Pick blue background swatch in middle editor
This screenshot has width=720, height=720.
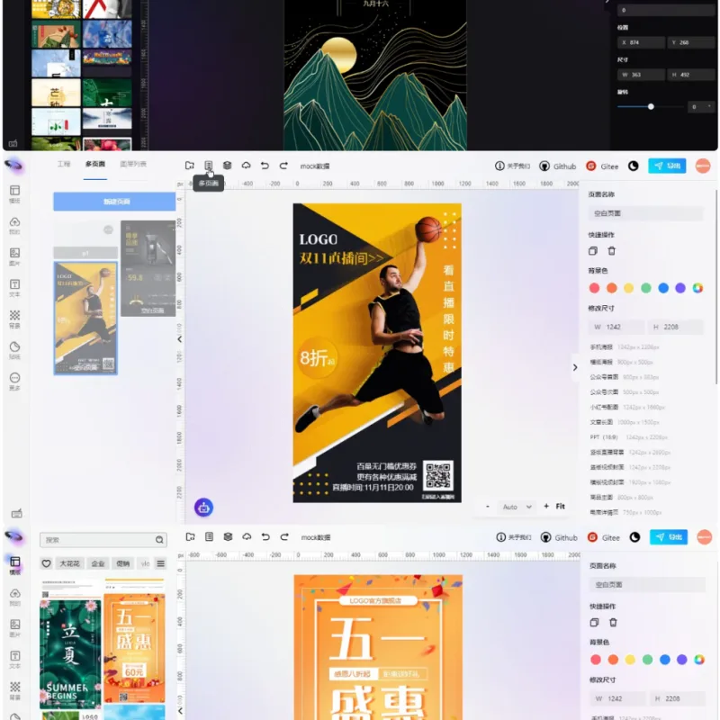663,288
